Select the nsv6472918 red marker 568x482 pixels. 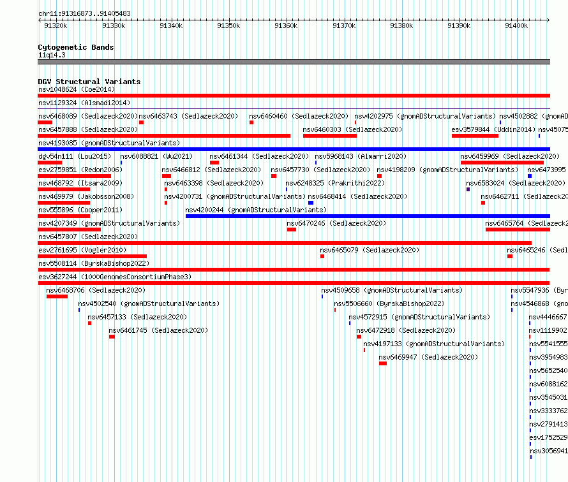359,337
